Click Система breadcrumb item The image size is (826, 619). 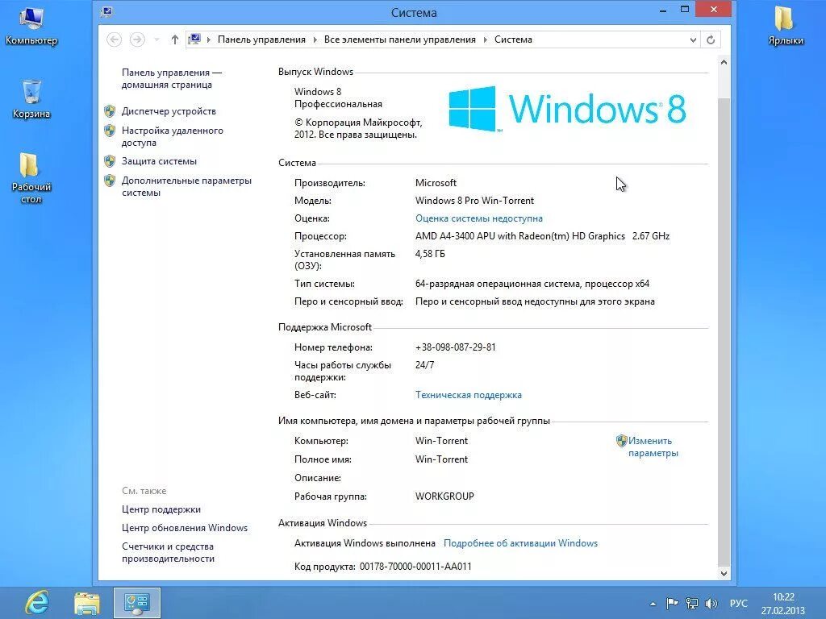click(513, 39)
